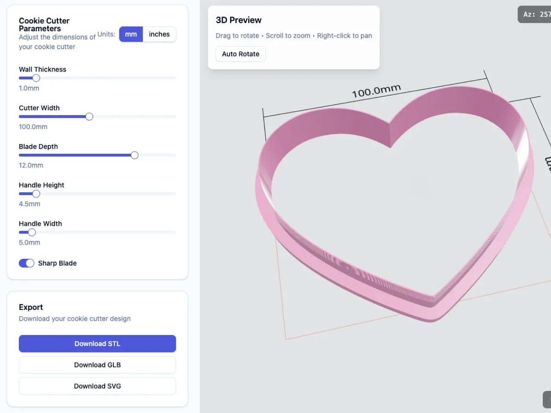Click the Handle Height slider handle
The height and width of the screenshot is (413, 551).
coord(36,194)
